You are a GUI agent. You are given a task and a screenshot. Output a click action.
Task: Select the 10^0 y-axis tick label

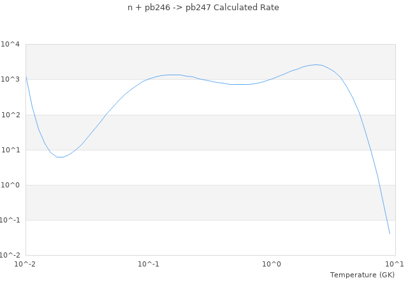(x=10, y=185)
